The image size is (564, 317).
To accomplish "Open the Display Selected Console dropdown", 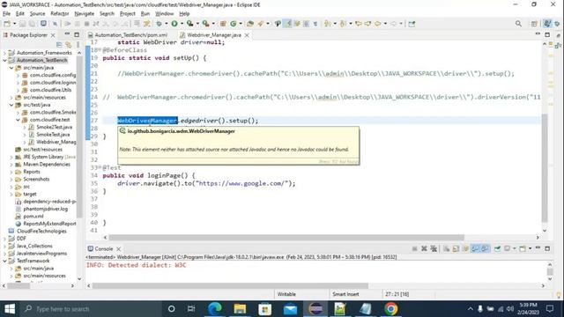I will pyautogui.click(x=514, y=248).
